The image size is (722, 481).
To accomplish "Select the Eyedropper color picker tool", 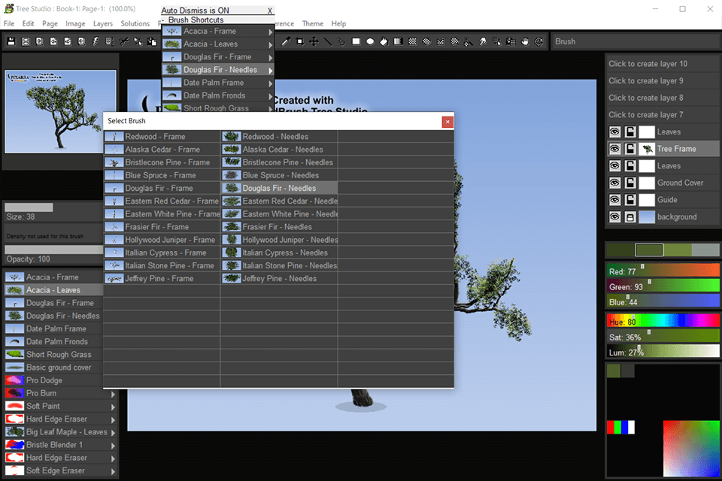I will click(286, 41).
